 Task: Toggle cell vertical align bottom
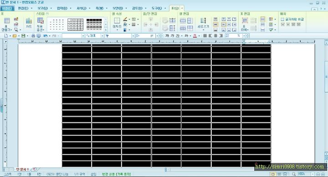click(x=215, y=30)
